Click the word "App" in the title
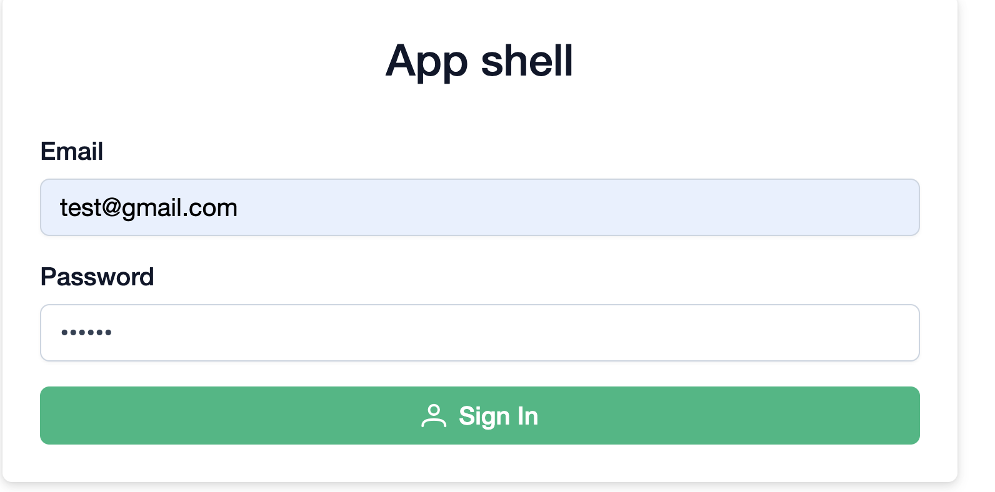 click(426, 62)
